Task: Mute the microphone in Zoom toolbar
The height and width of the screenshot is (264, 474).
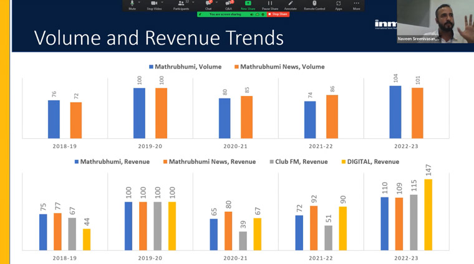Action: point(132,5)
